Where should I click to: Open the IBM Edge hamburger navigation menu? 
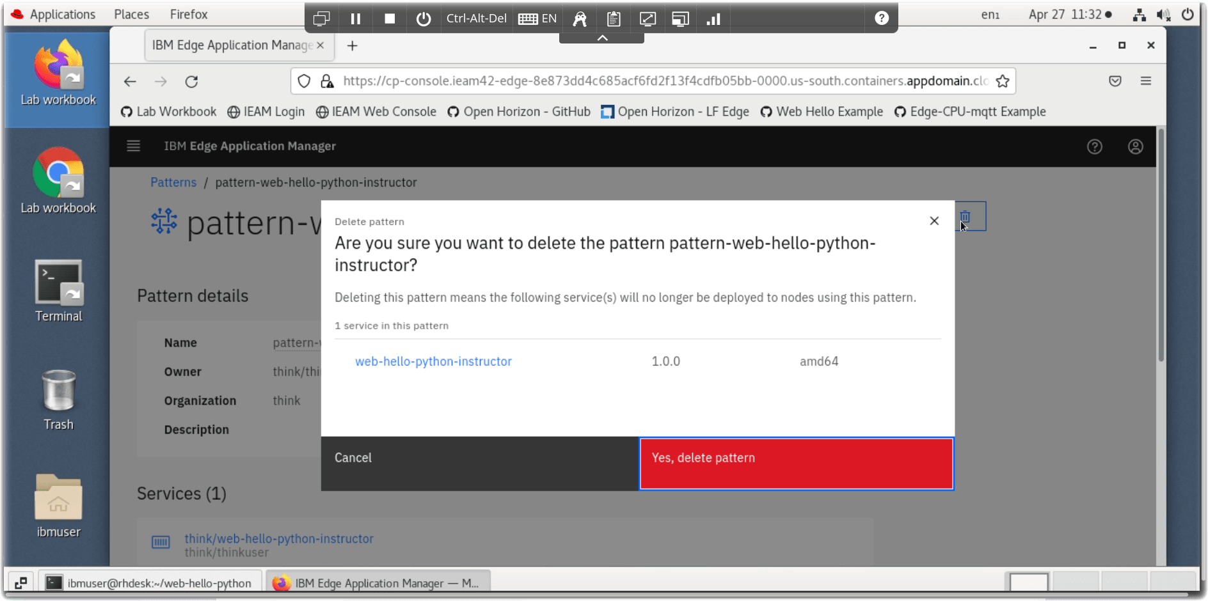click(x=133, y=146)
